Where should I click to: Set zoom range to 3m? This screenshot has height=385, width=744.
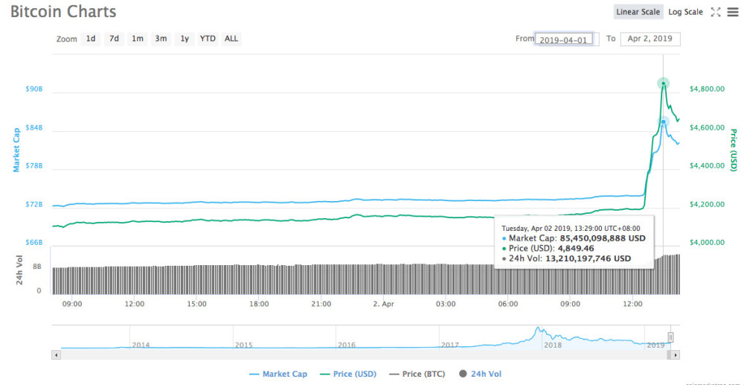coord(161,39)
